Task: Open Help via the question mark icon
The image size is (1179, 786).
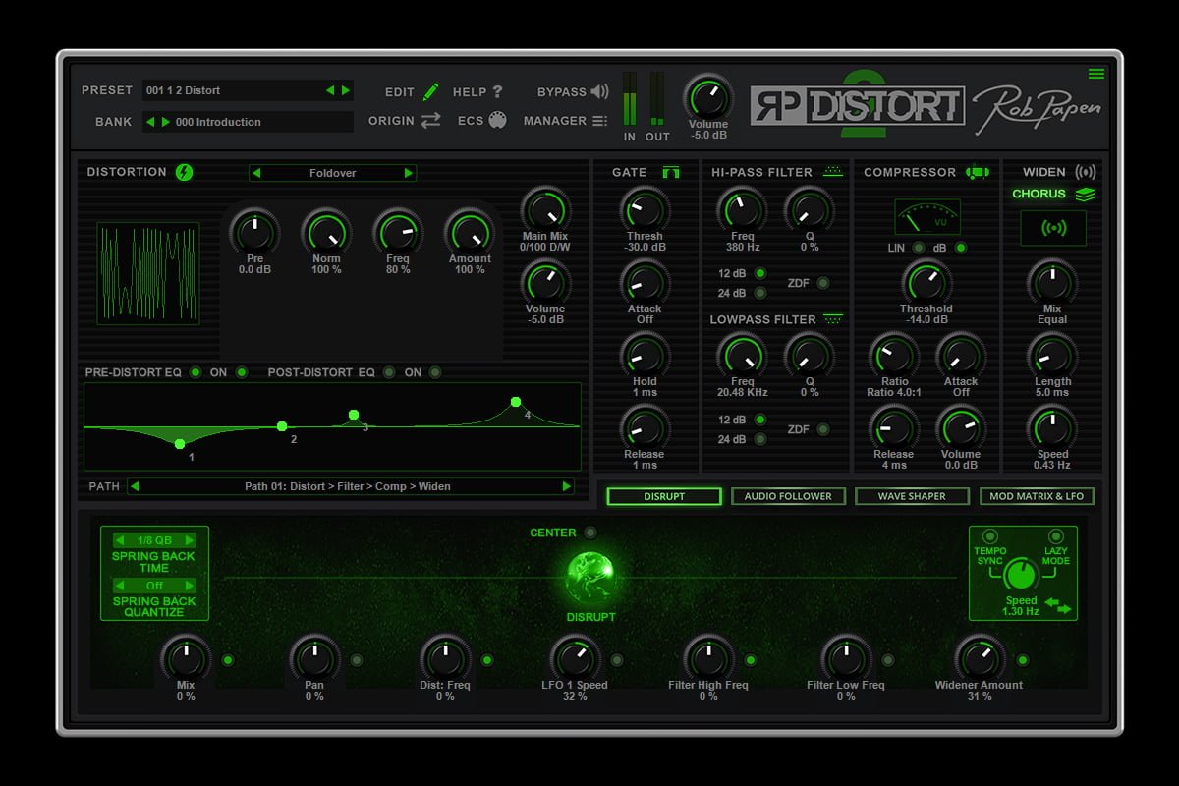Action: pos(497,91)
